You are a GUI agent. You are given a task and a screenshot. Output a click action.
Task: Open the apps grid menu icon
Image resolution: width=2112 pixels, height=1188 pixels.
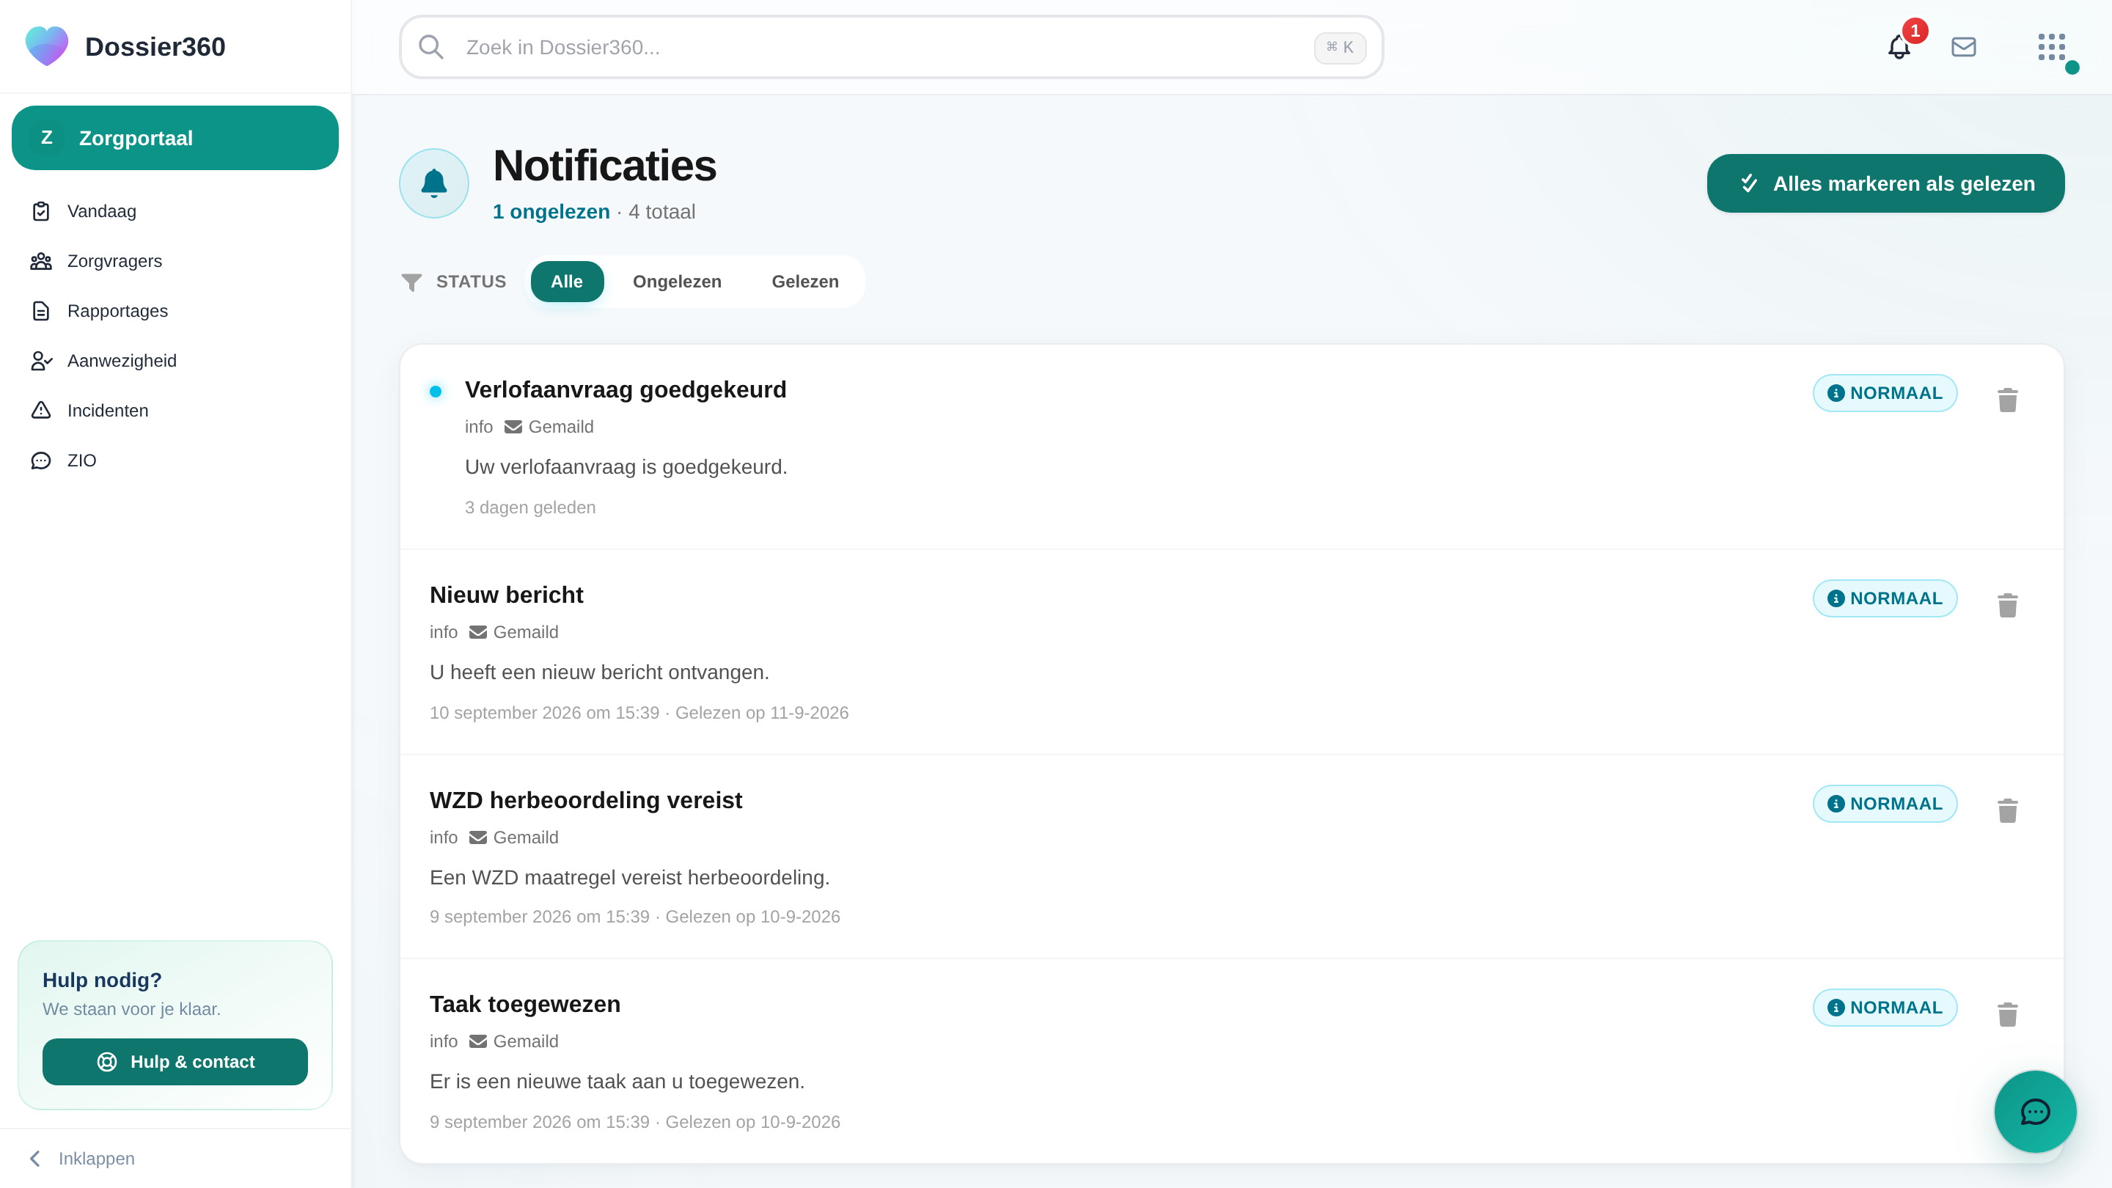2051,47
